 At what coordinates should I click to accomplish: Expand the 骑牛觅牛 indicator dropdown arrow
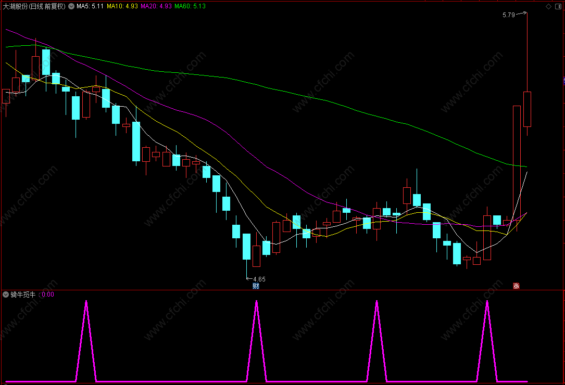[6, 294]
